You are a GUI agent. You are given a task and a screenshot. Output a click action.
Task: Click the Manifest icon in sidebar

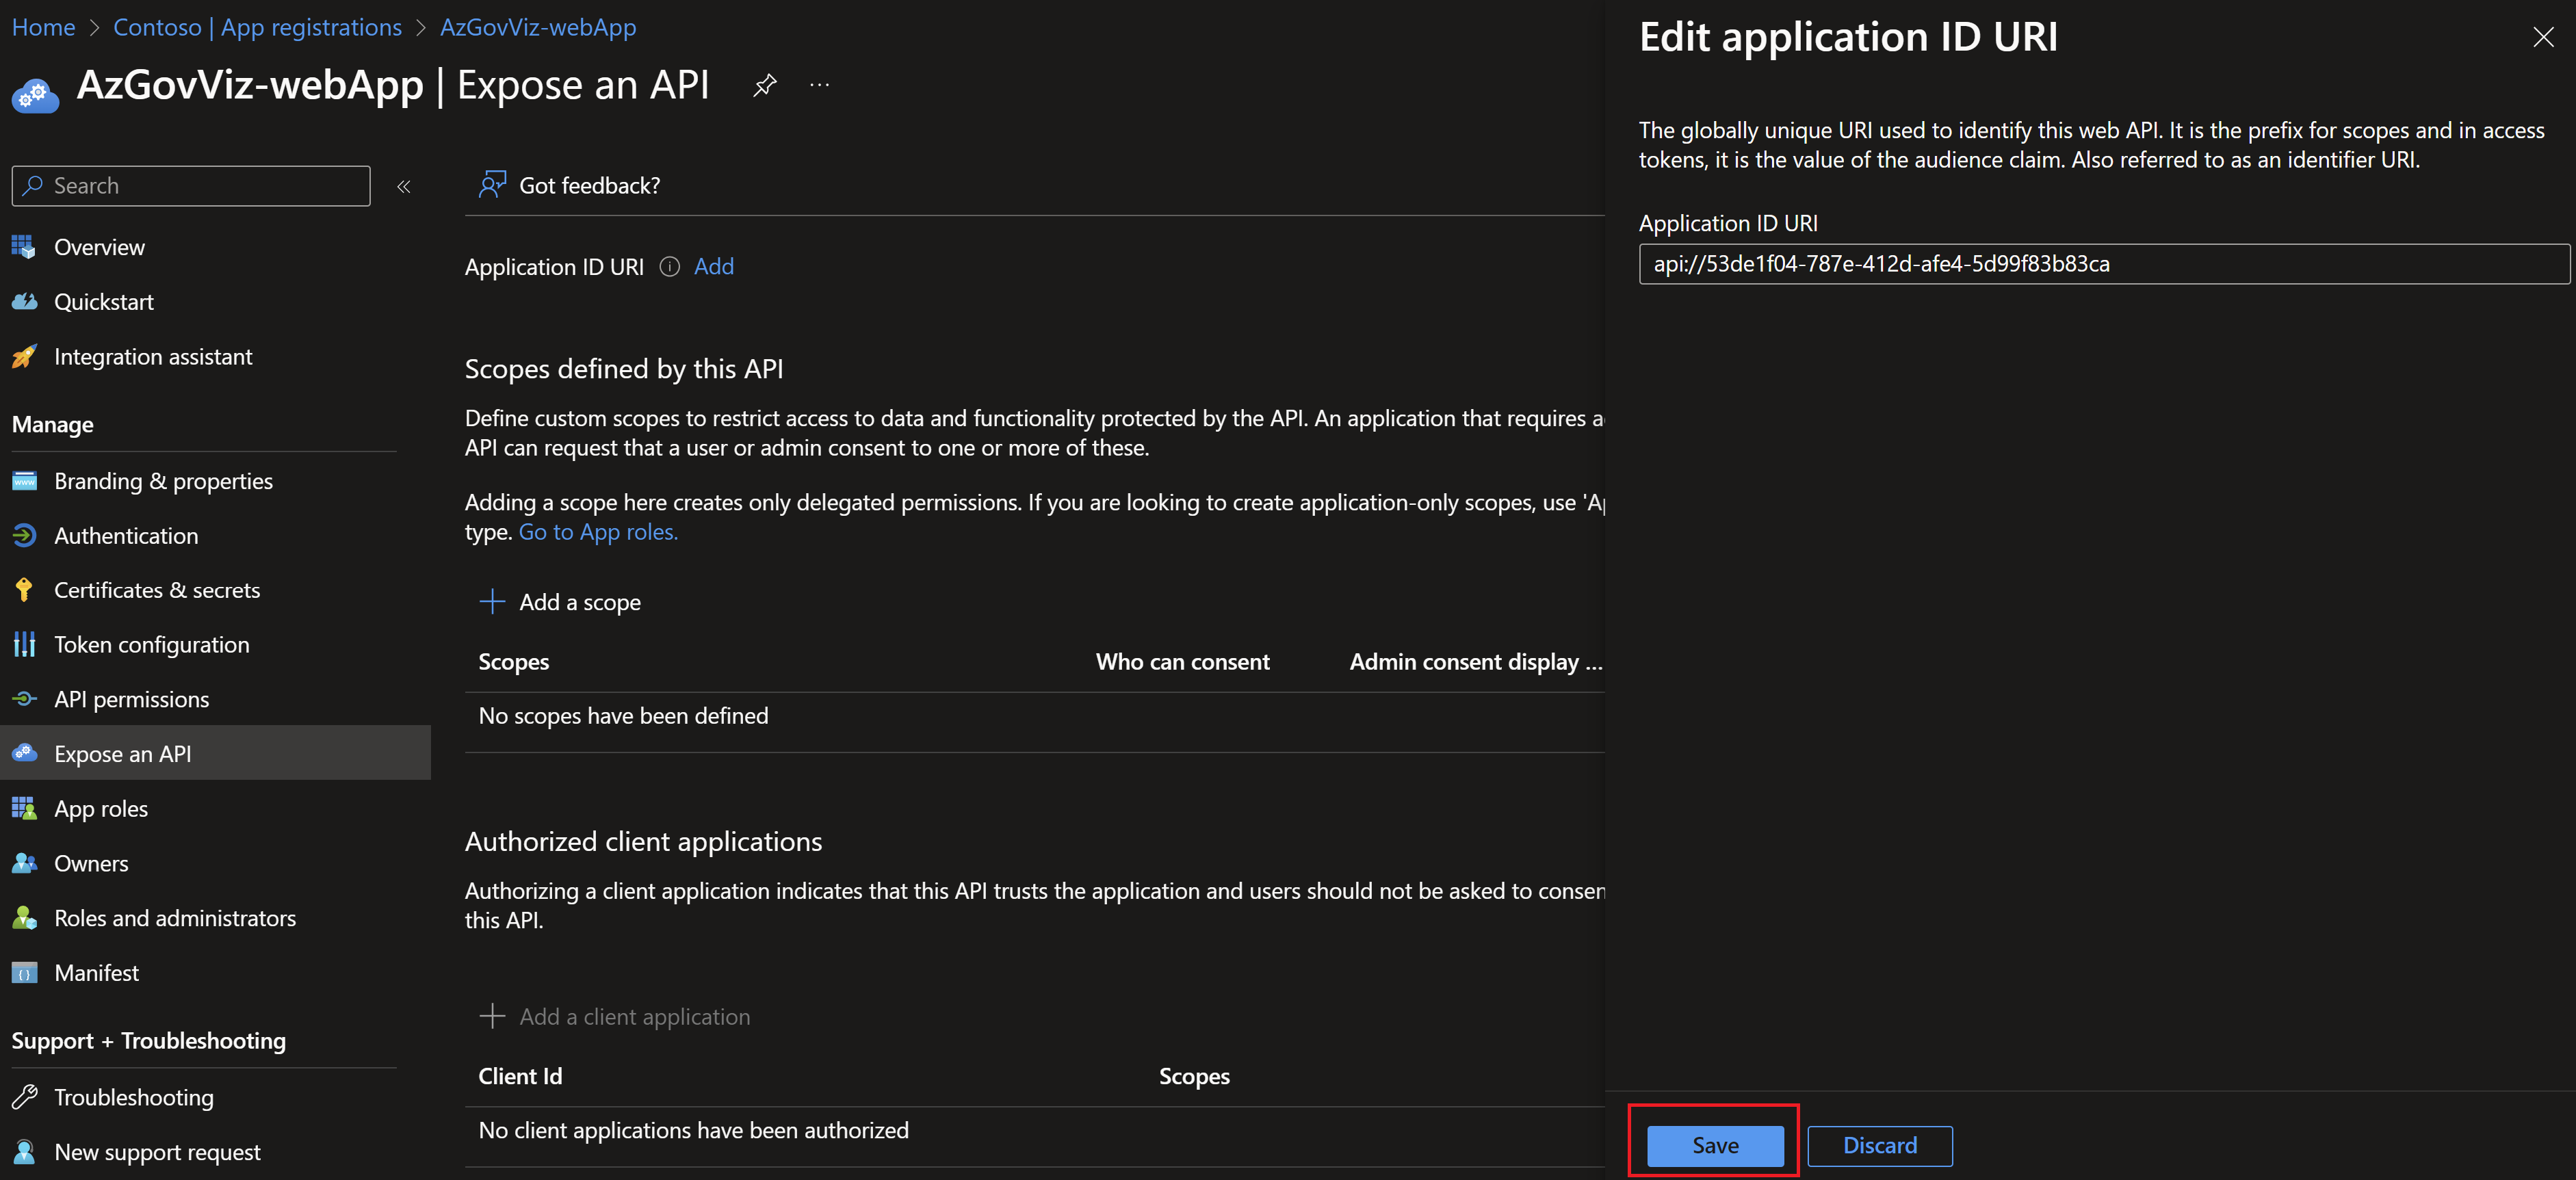[x=28, y=971]
